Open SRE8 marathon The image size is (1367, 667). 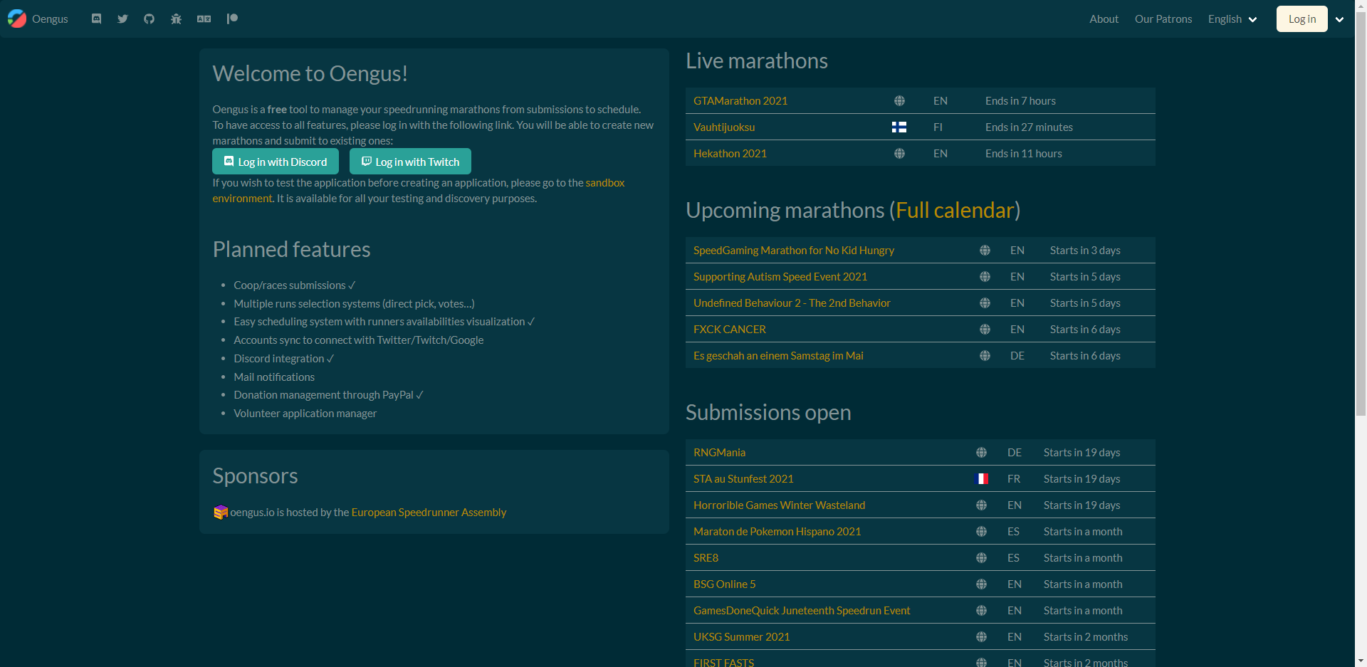(706, 558)
